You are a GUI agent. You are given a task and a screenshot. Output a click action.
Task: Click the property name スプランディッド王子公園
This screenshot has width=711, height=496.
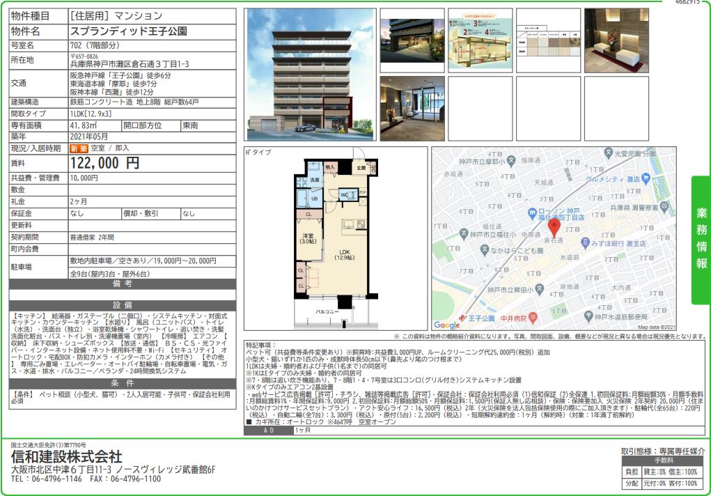[x=128, y=31]
